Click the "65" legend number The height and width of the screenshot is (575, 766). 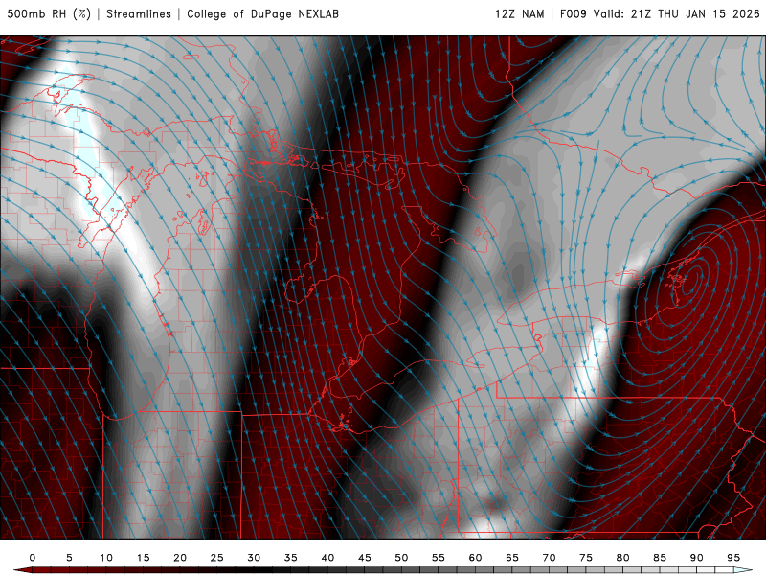click(512, 558)
